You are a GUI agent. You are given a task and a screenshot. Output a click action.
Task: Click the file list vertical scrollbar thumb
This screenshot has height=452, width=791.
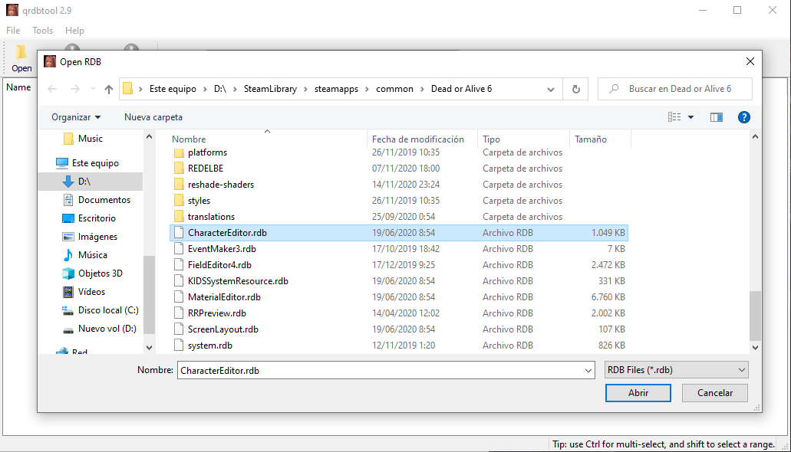[x=755, y=316]
